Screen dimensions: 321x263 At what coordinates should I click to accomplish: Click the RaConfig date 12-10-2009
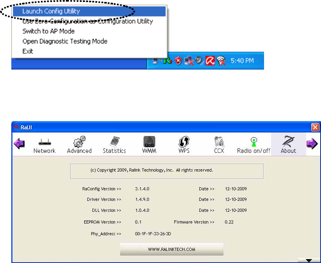[x=236, y=189]
